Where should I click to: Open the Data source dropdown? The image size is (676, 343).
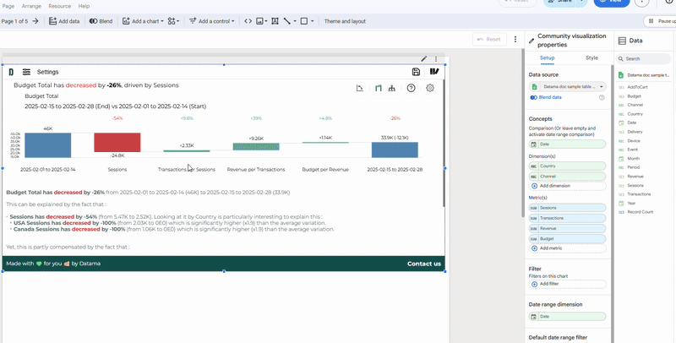567,87
